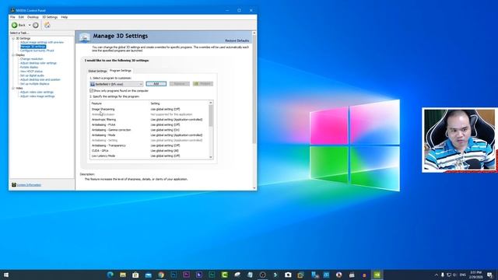Click Antialiasing - Gamma correction row
498x280 pixels.
click(149, 130)
